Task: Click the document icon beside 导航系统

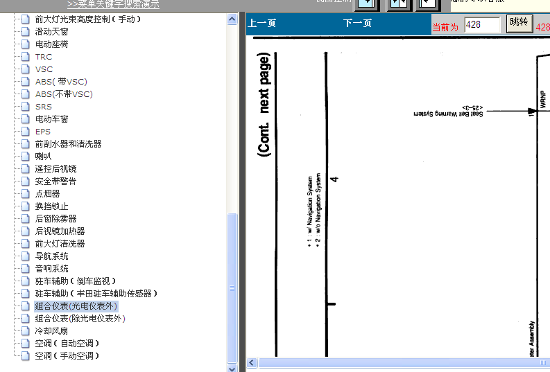Action: tap(25, 256)
